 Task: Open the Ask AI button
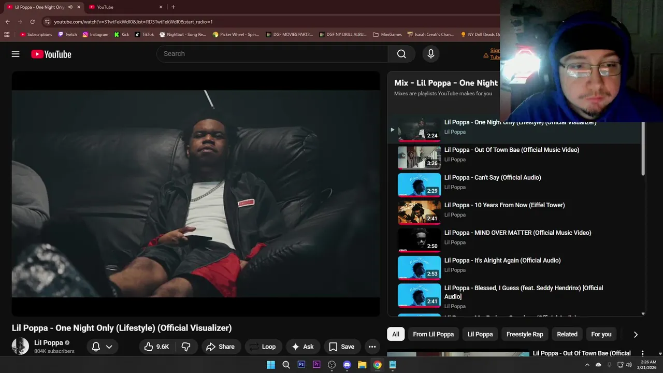303,347
